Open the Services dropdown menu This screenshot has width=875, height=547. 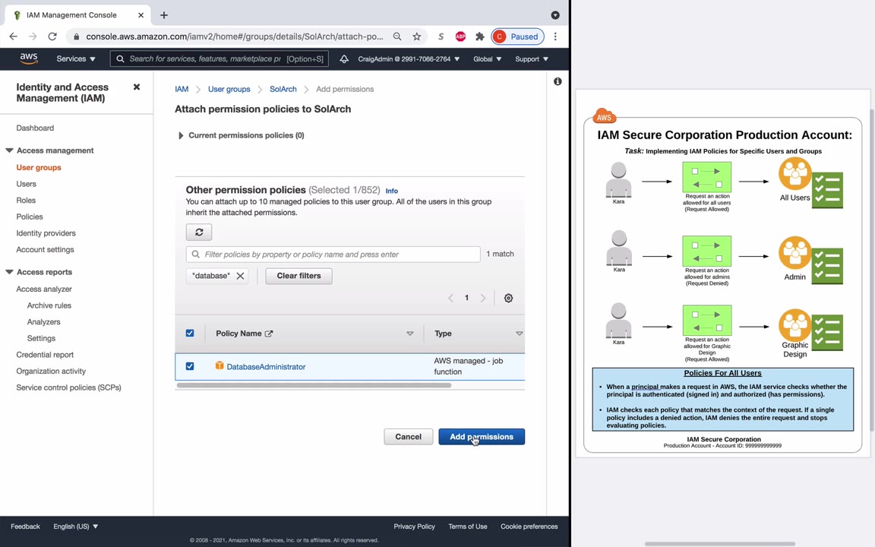pyautogui.click(x=76, y=58)
